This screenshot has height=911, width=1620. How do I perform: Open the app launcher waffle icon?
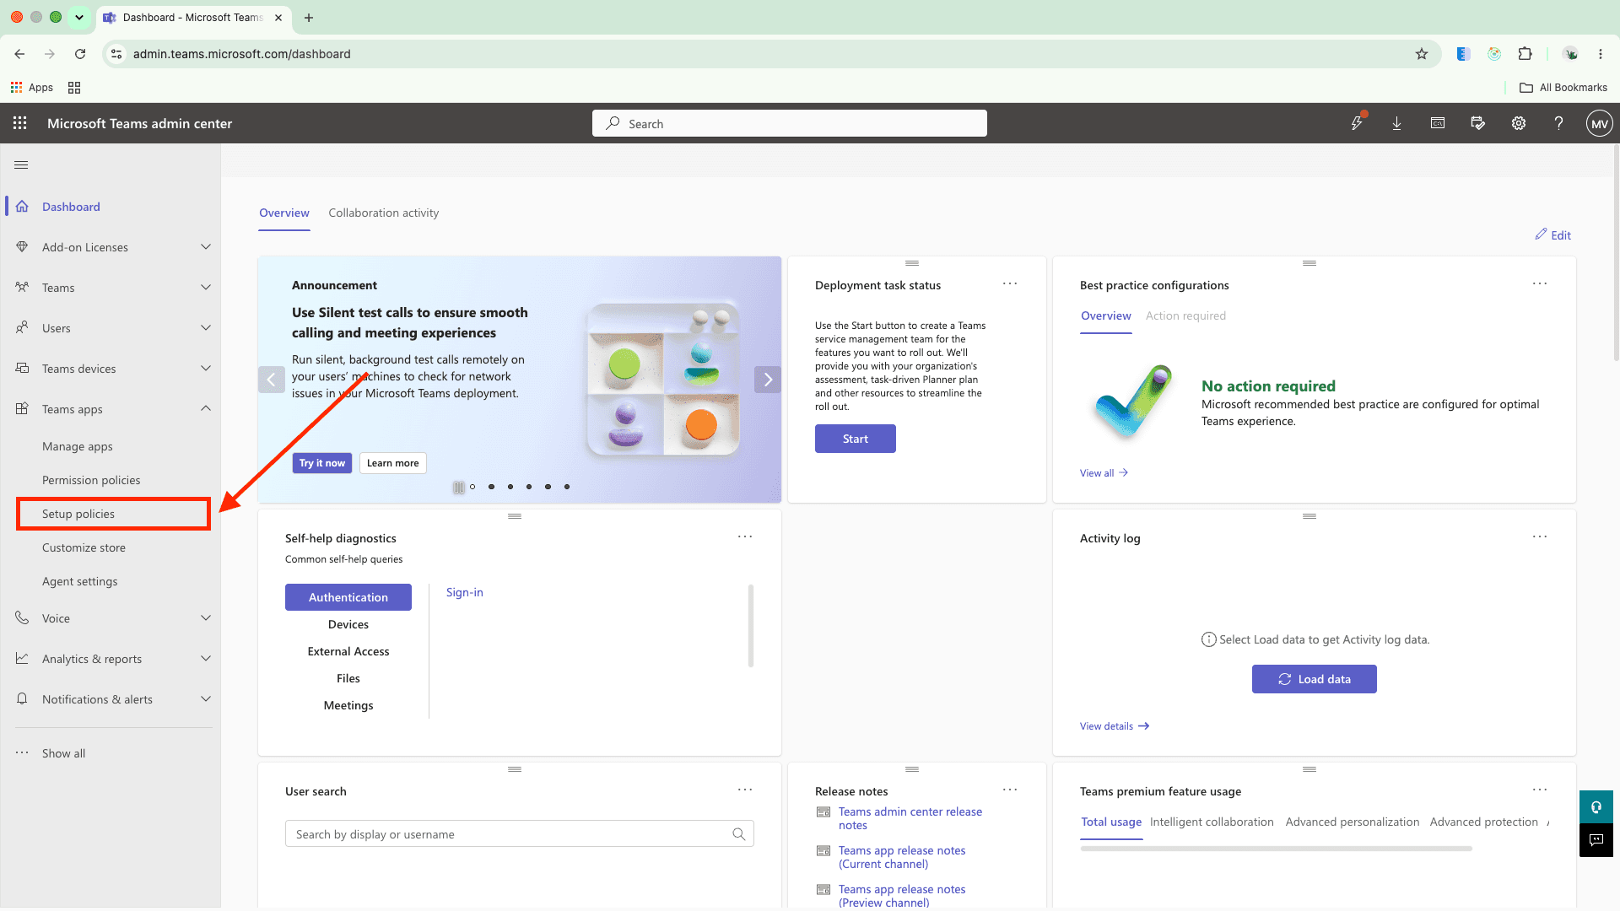pyautogui.click(x=20, y=123)
